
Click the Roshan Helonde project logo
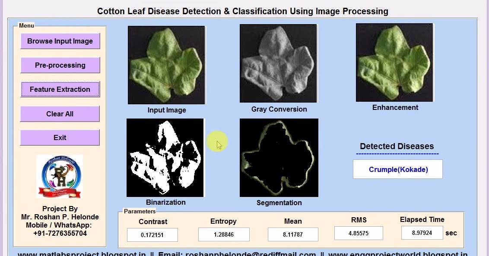pos(59,176)
